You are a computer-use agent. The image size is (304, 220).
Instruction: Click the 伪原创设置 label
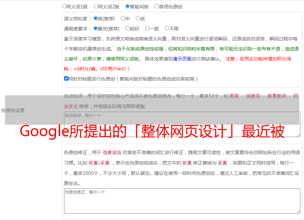point(13,110)
